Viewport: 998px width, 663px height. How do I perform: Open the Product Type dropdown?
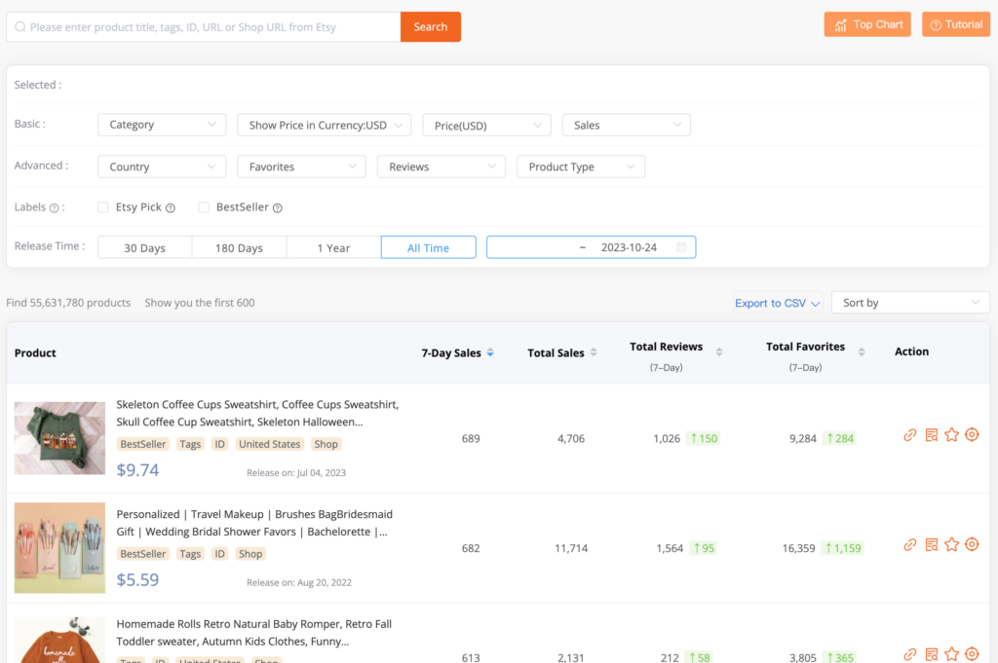coord(580,166)
